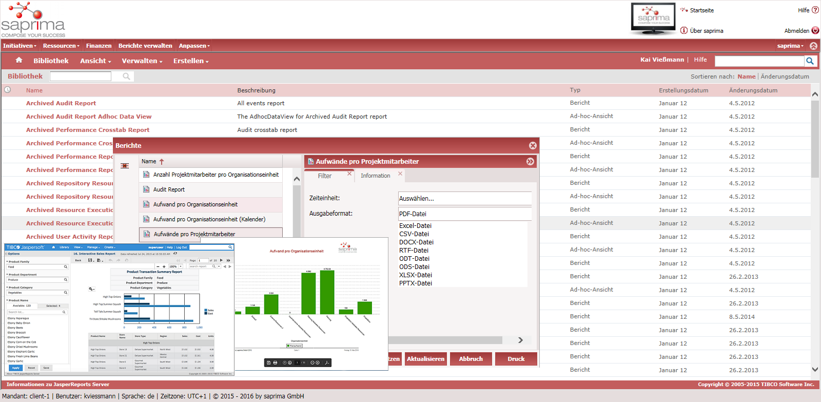Click the Hilfe question mark icon
The height and width of the screenshot is (402, 821).
coord(815,10)
